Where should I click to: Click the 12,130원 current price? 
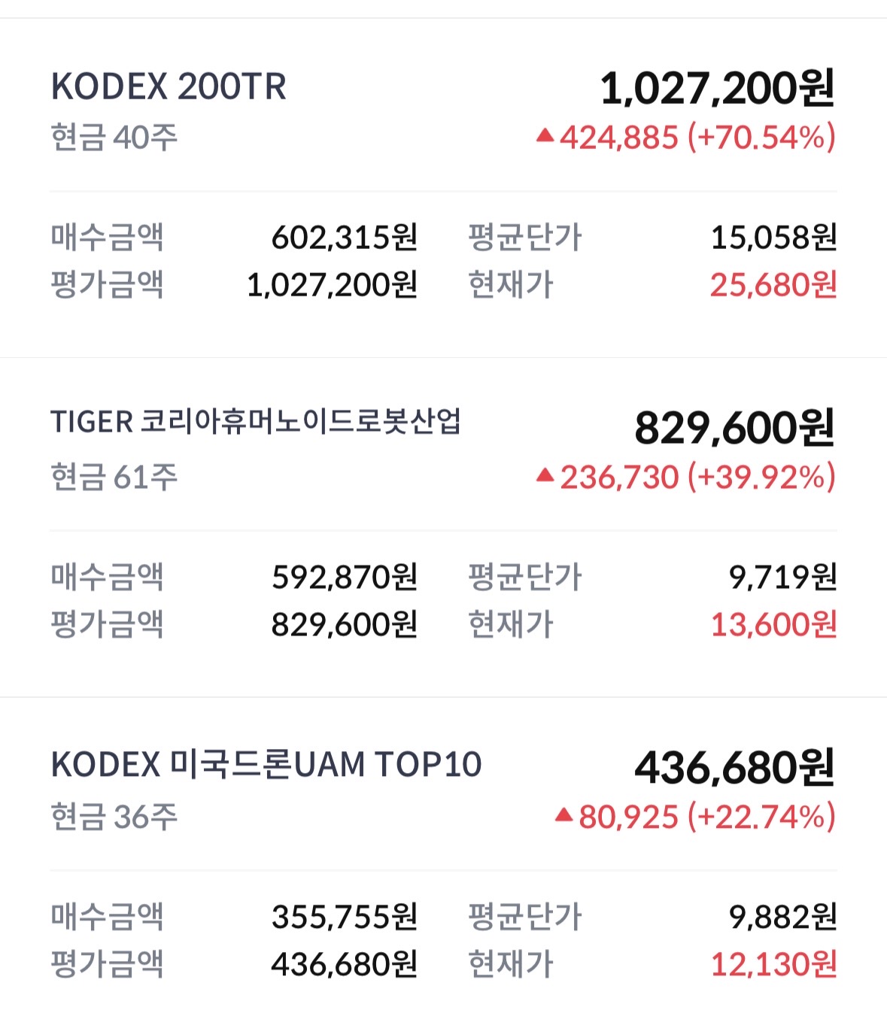pyautogui.click(x=773, y=964)
